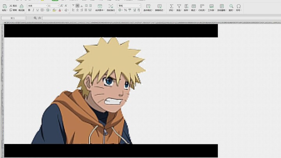
Task: Click the clear formatting eraser icon
Action: point(66,10)
